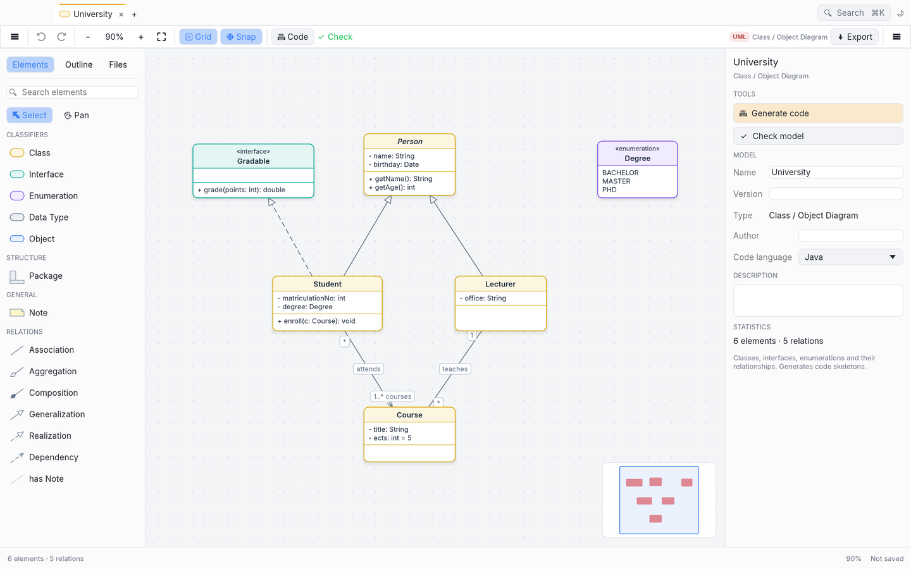Open the Code language dropdown
The image size is (911, 569).
coord(850,257)
